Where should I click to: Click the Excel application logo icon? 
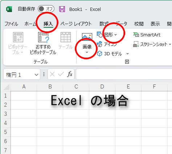9,9
